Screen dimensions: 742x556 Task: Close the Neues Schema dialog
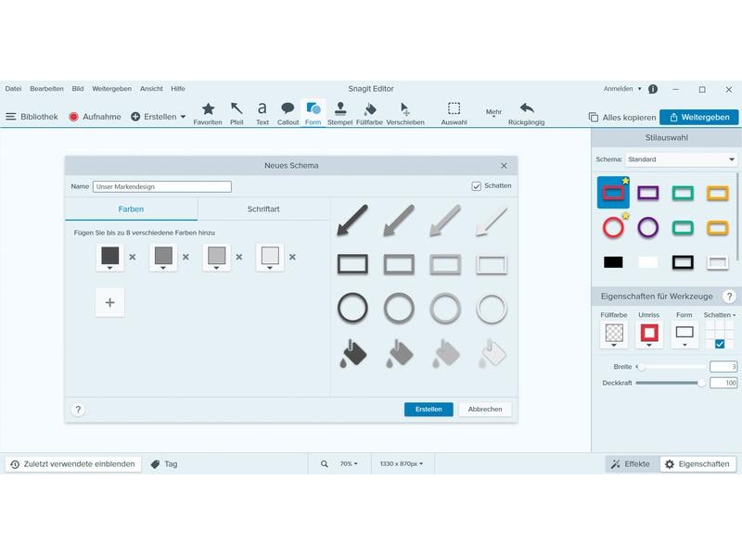(x=504, y=166)
